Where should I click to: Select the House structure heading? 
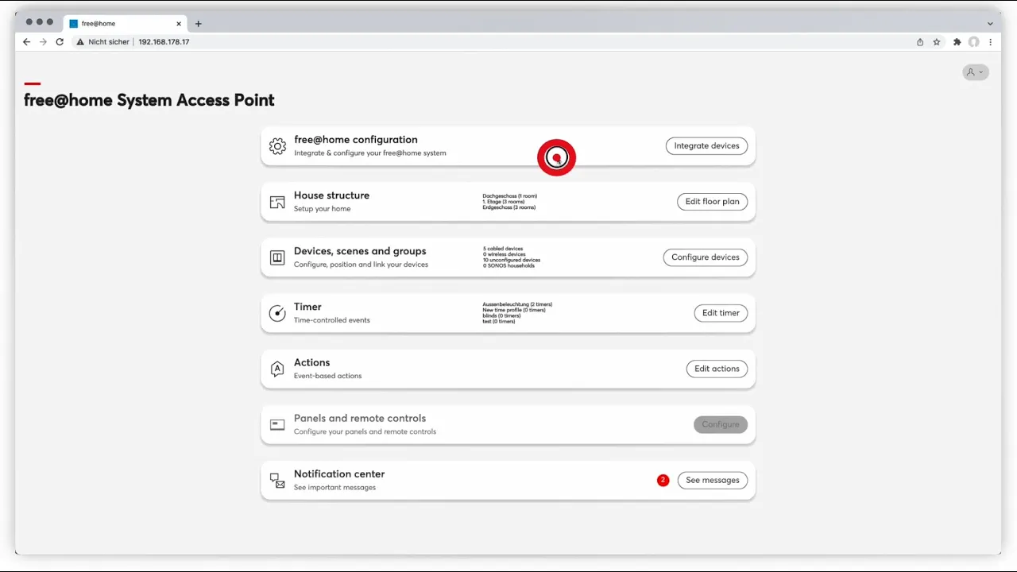pyautogui.click(x=331, y=195)
